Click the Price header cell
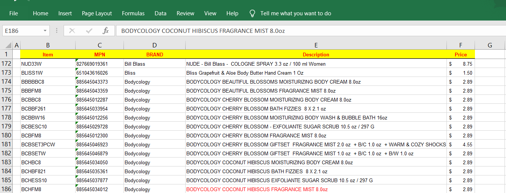 pyautogui.click(x=461, y=55)
